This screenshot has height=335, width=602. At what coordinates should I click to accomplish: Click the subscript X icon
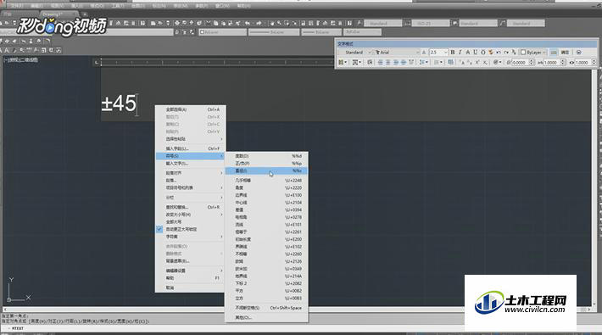click(485, 62)
